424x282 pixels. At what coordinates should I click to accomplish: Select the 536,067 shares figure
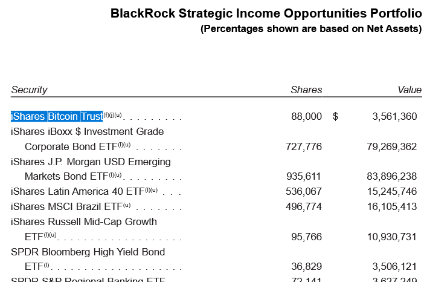pos(303,191)
